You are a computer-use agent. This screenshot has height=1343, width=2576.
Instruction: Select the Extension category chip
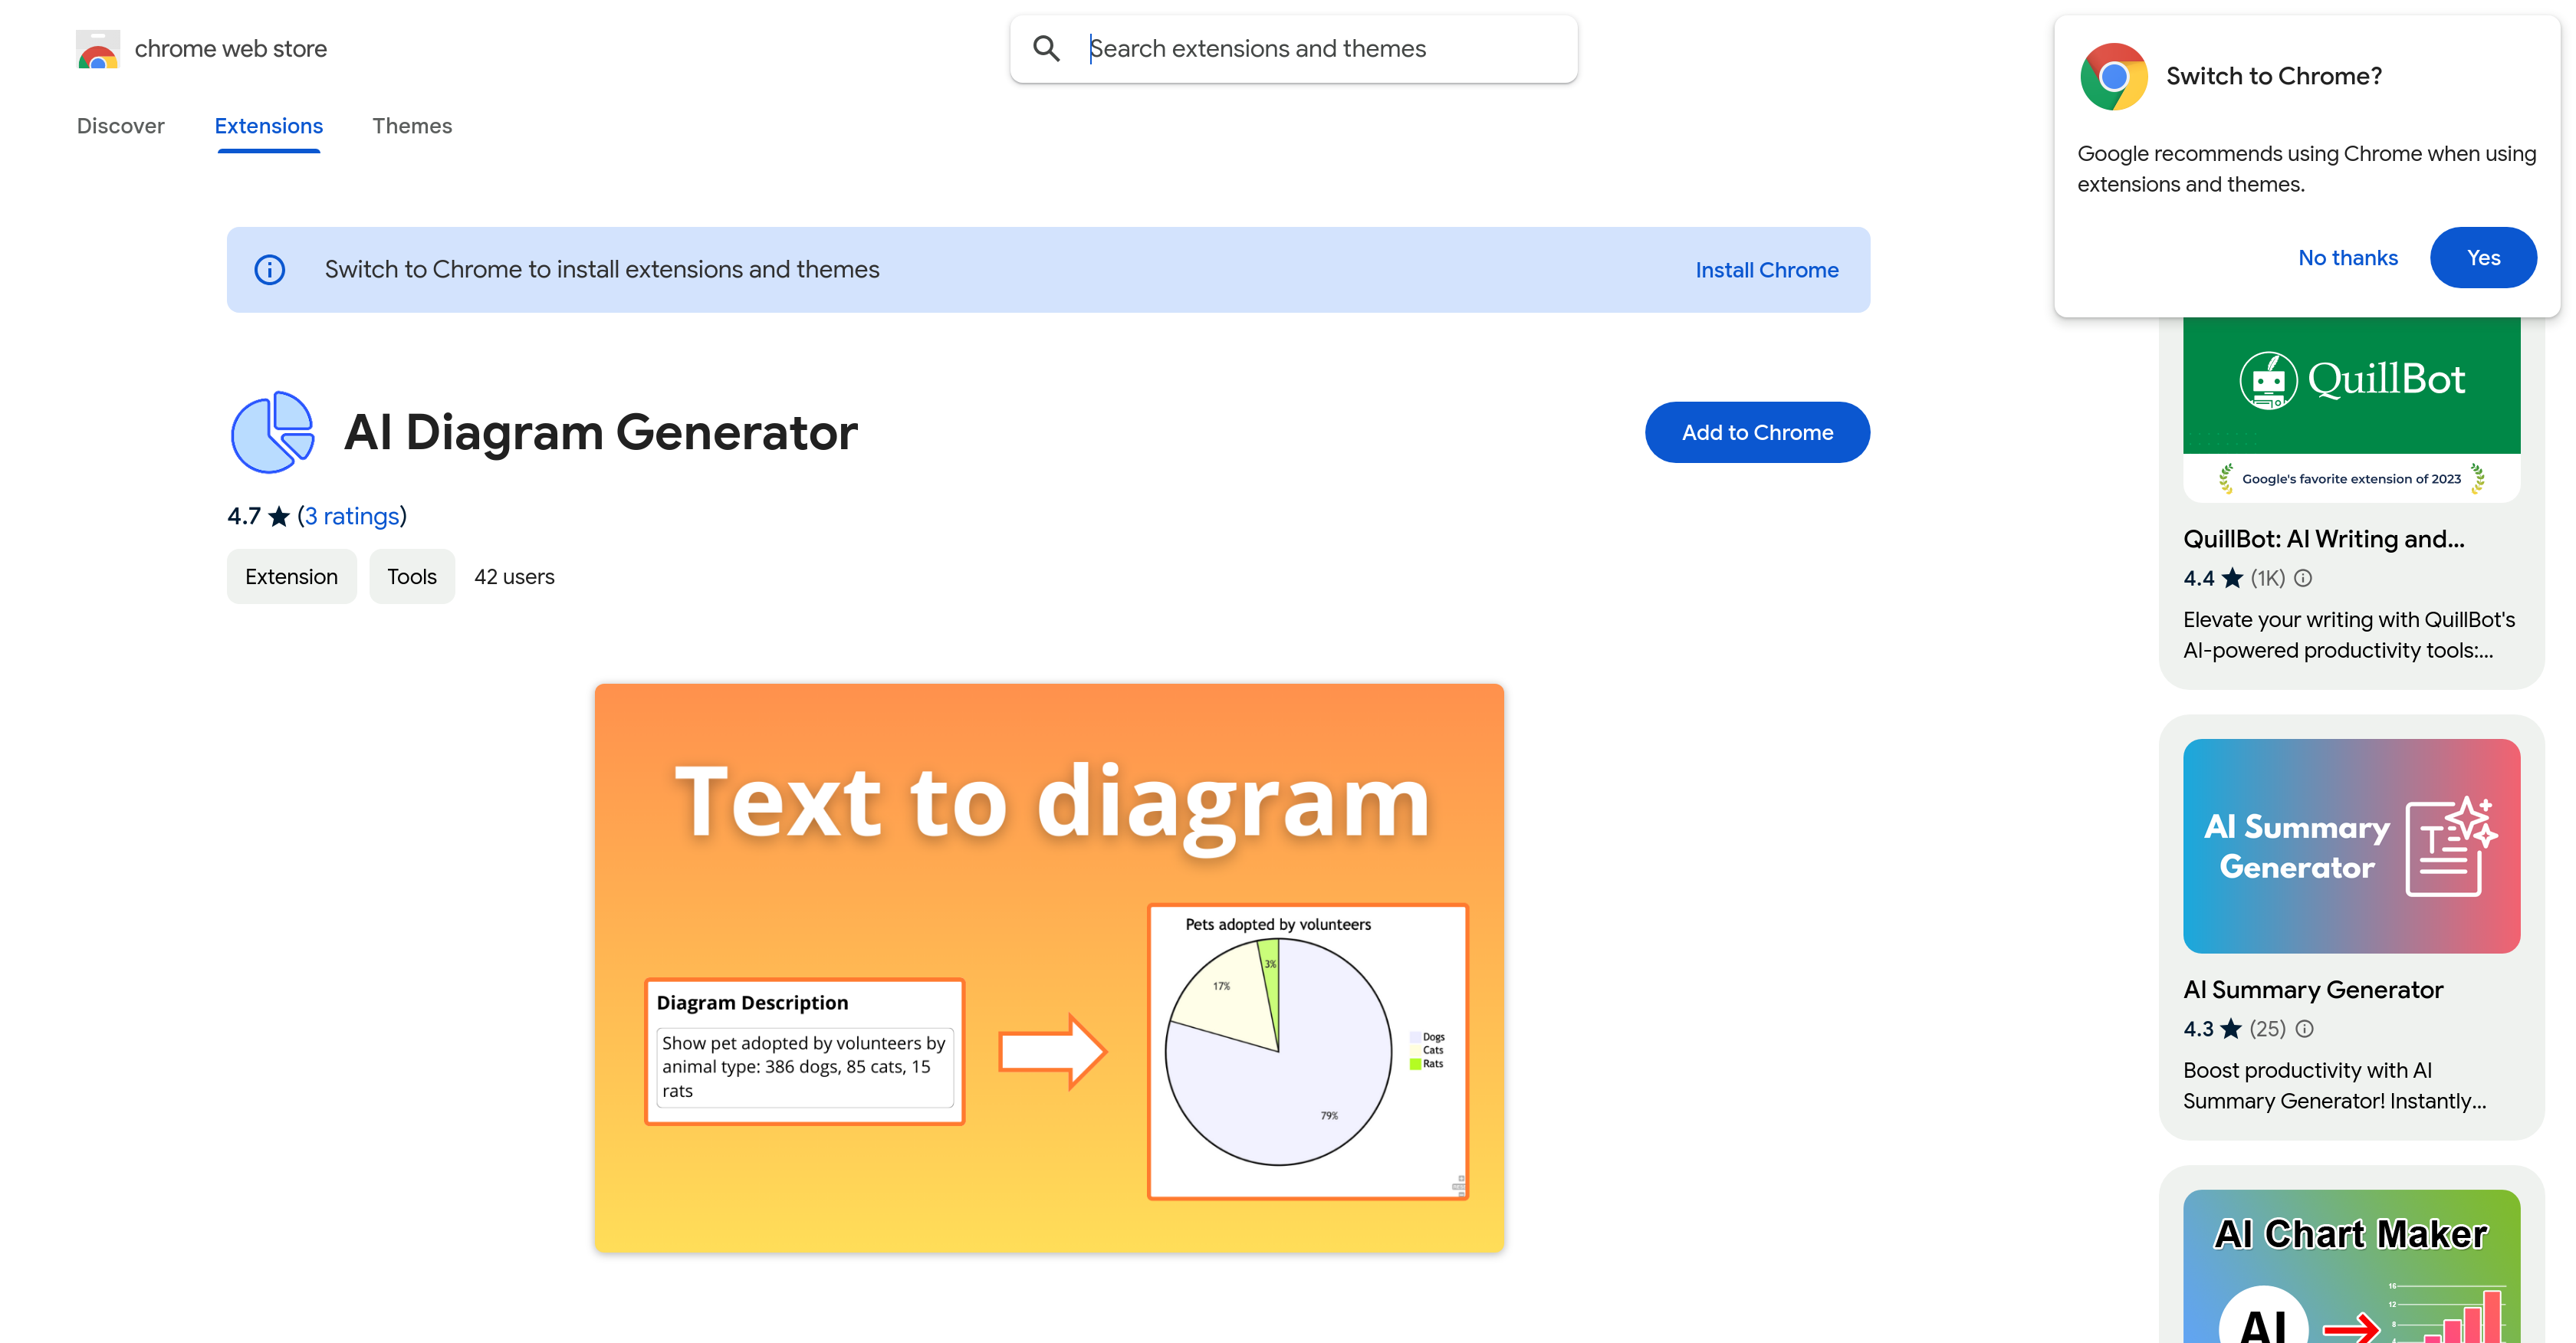(x=291, y=576)
